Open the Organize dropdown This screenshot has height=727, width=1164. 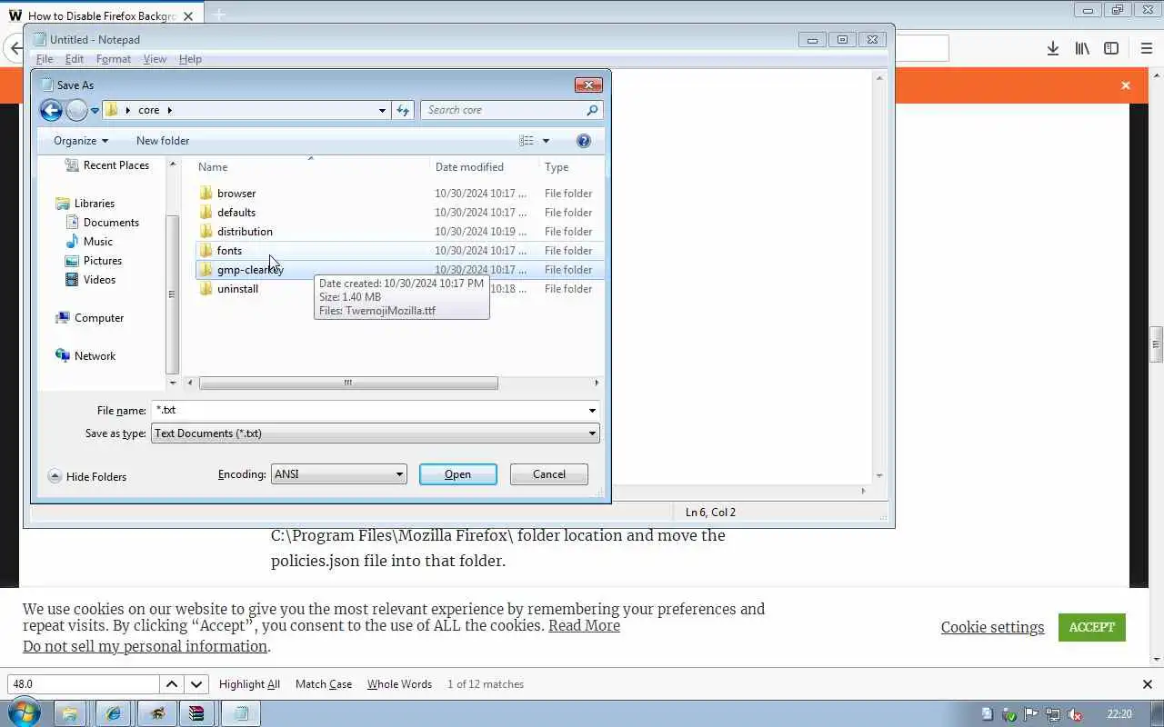point(80,141)
